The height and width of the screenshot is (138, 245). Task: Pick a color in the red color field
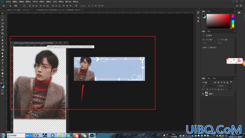(x=218, y=21)
